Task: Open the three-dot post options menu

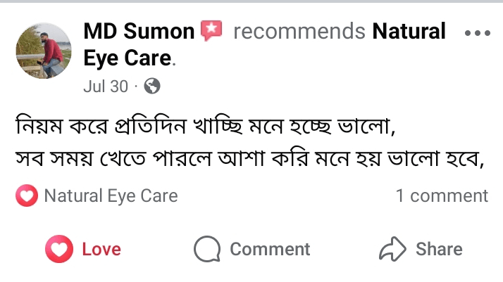Action: click(x=478, y=33)
